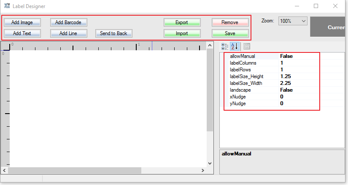The width and height of the screenshot is (348, 185).
Task: Click the Label Designer app icon
Action: tap(7, 6)
